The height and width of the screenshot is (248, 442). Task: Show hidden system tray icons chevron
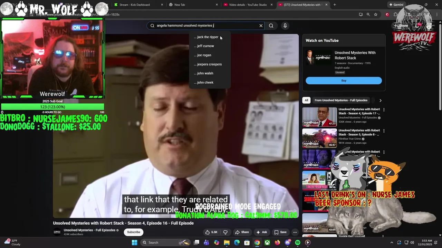392,242
